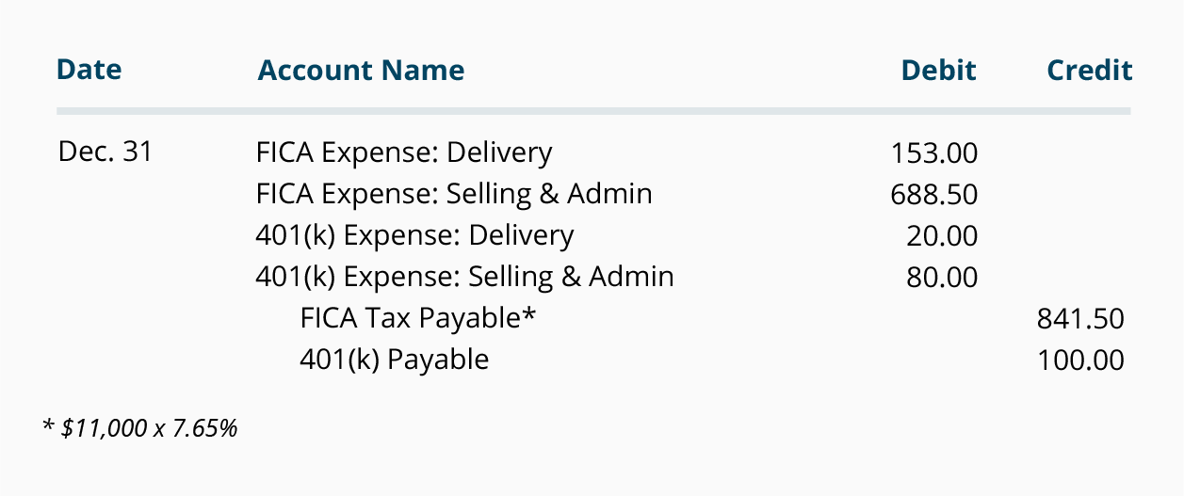This screenshot has height=496, width=1184.
Task: Select the 401(k) Payable entry
Action: tap(395, 360)
